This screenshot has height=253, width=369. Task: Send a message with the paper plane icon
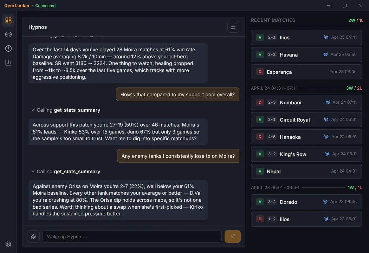pos(232,236)
